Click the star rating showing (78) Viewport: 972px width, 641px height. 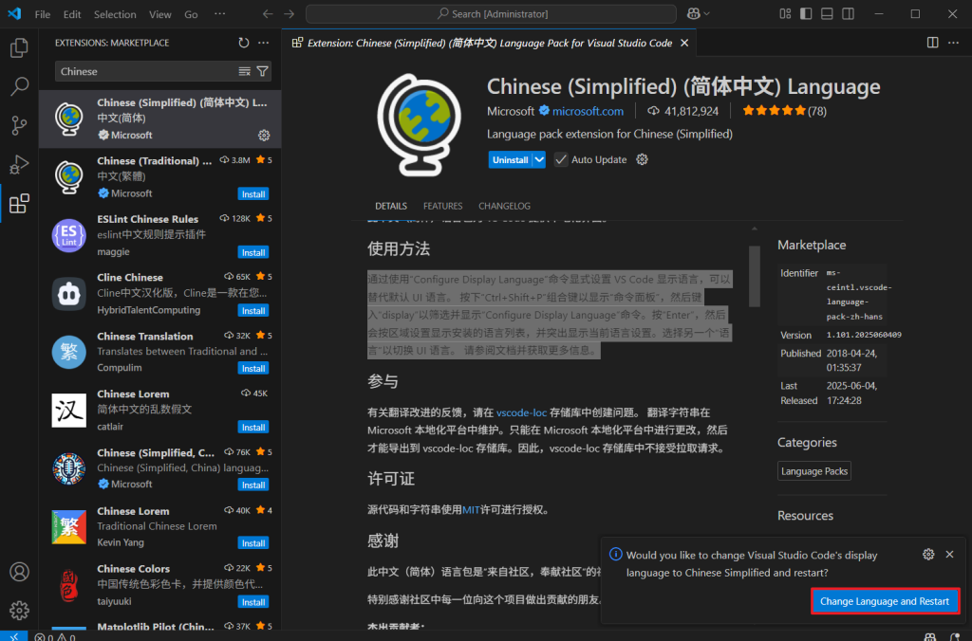784,111
